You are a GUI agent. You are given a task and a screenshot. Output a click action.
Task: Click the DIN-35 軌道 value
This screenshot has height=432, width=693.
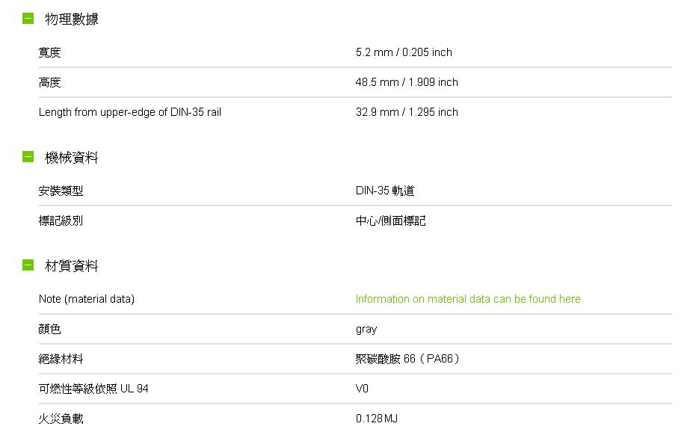pyautogui.click(x=385, y=191)
